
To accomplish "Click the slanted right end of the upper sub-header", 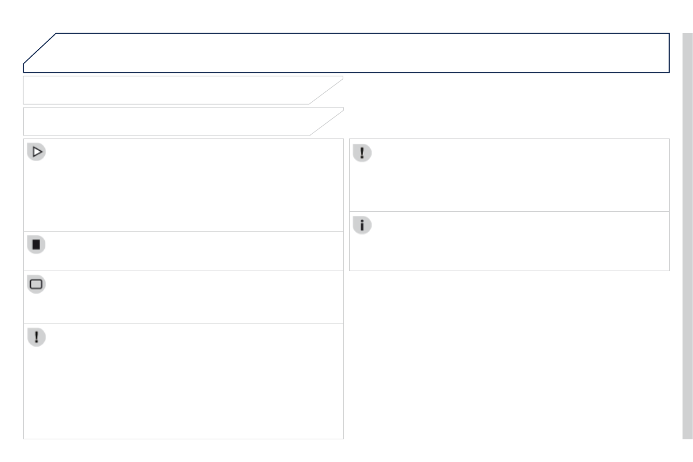I will (327, 89).
